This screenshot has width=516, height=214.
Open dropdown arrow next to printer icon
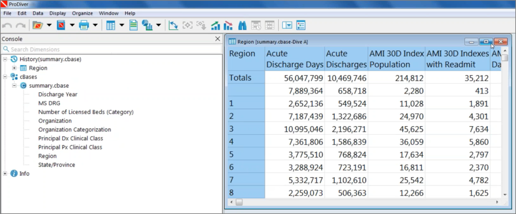(x=95, y=25)
